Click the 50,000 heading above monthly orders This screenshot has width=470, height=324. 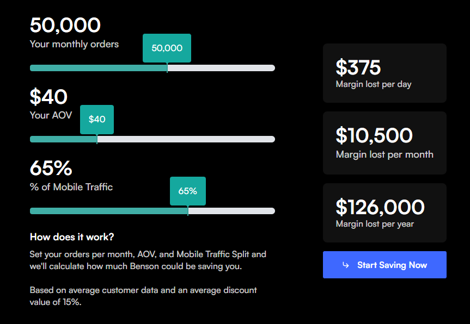pyautogui.click(x=65, y=25)
